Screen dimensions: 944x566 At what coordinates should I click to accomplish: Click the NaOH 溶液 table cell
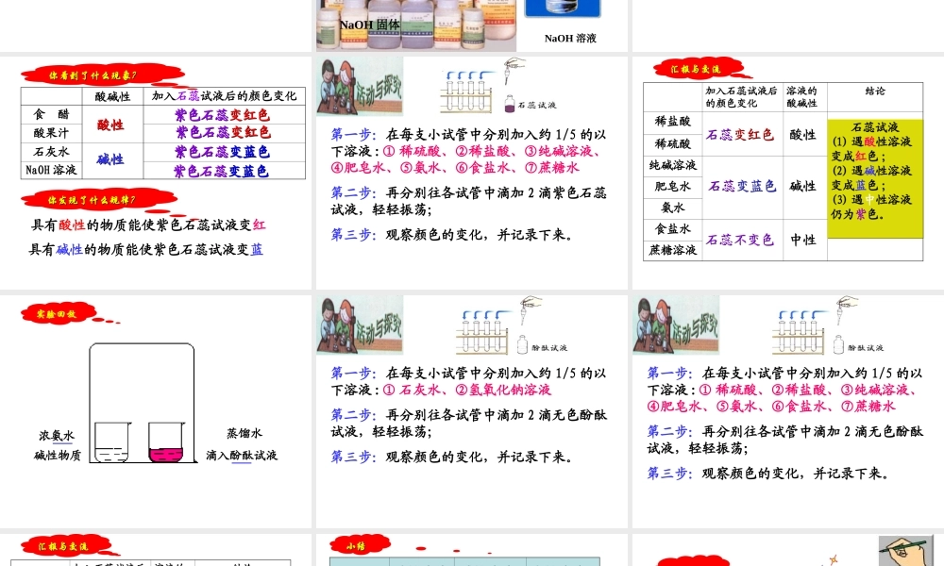[52, 170]
